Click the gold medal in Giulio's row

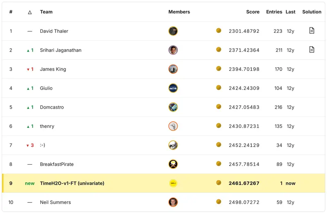219,87
